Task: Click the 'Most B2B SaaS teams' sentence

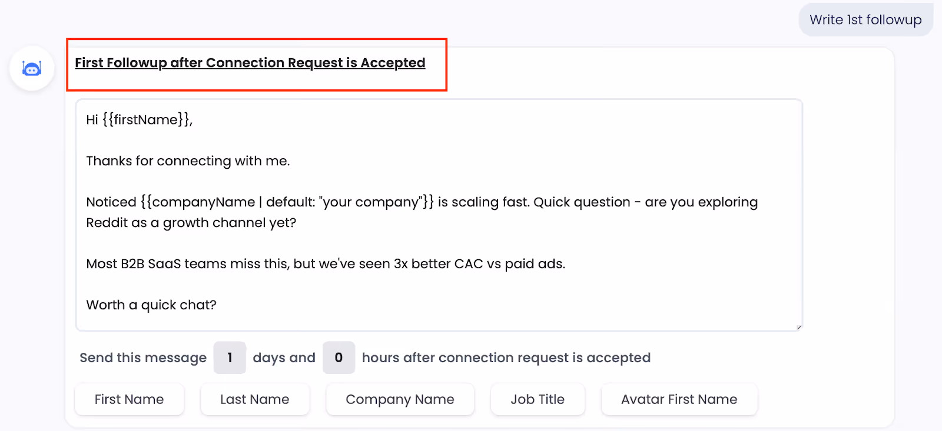Action: 325,264
